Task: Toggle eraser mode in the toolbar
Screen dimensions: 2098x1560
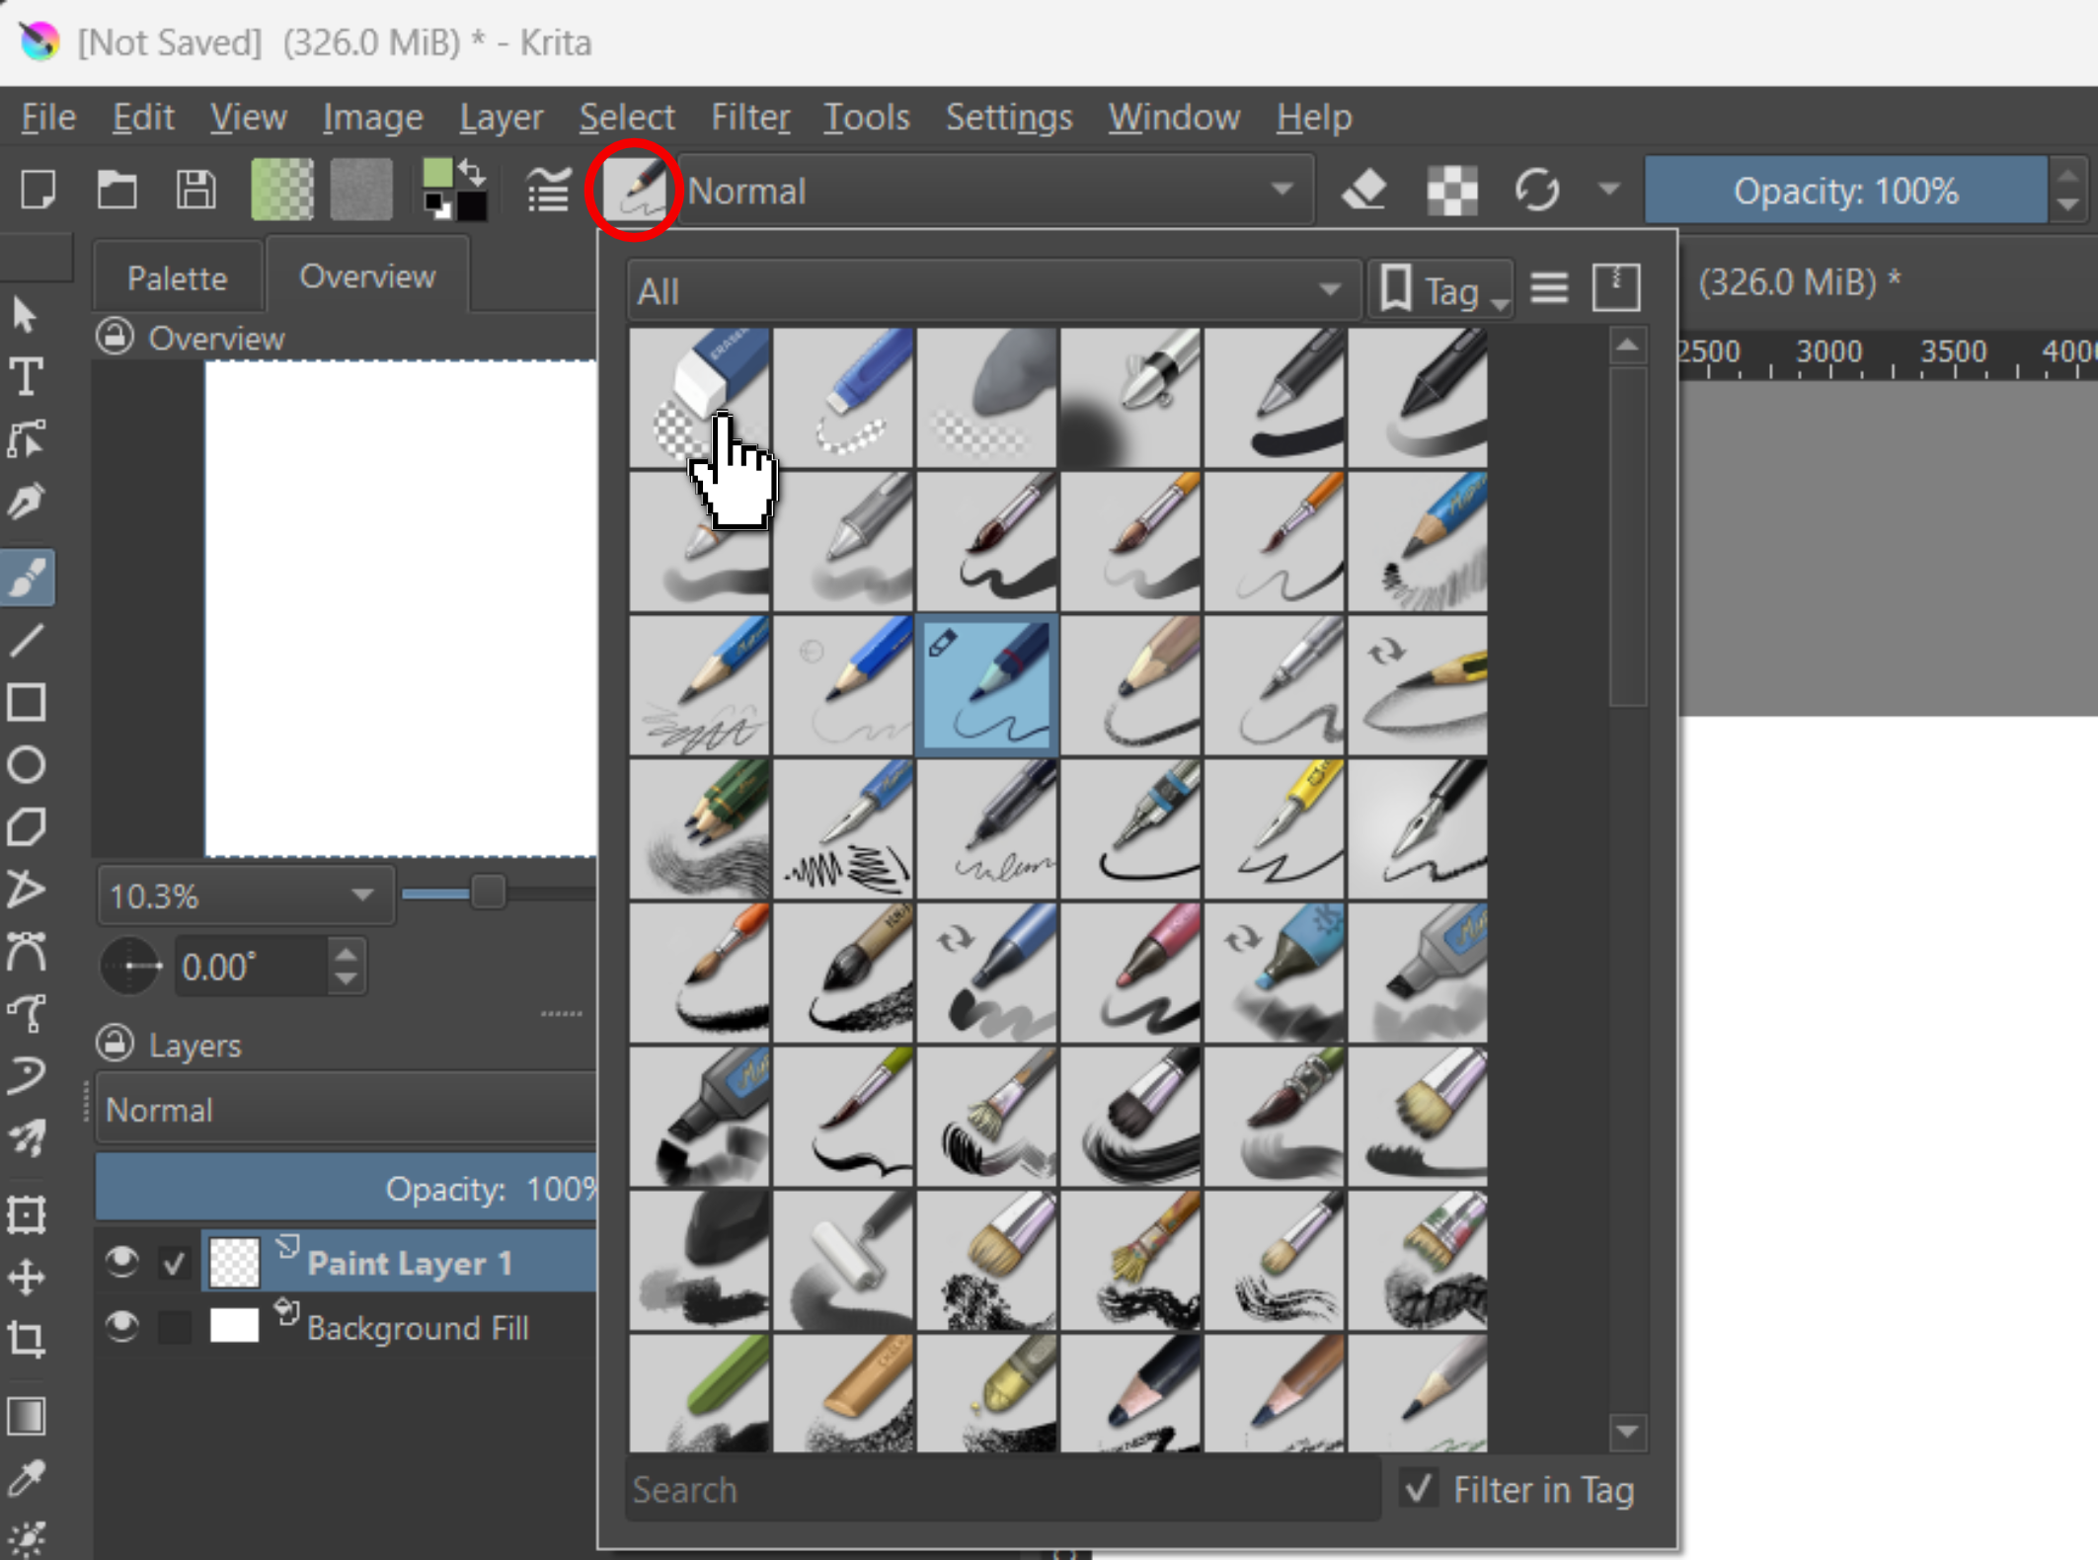Action: point(1365,190)
